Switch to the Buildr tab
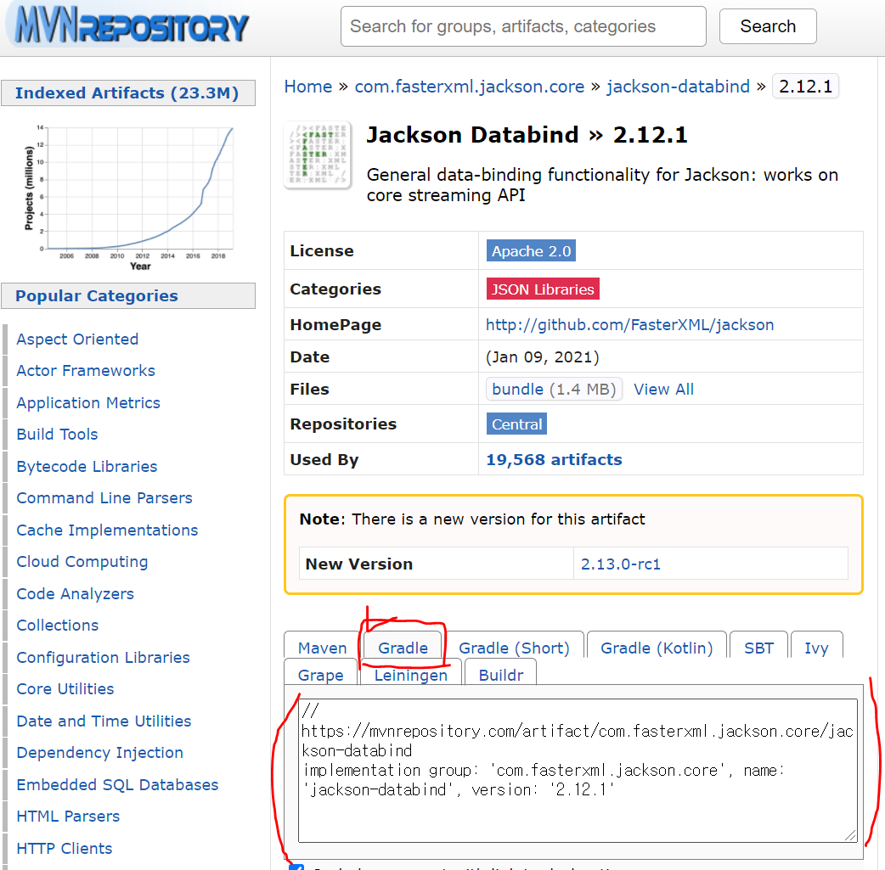Image resolution: width=885 pixels, height=870 pixels. [x=500, y=675]
